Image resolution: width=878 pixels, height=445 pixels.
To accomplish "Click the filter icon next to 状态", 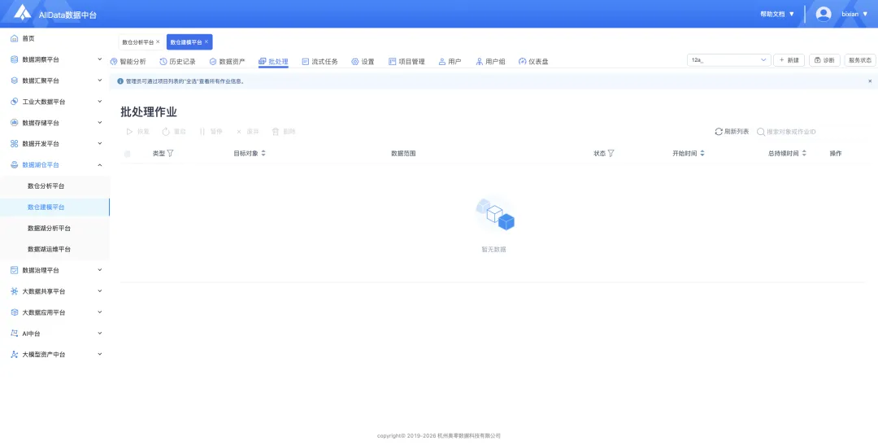I will 611,153.
